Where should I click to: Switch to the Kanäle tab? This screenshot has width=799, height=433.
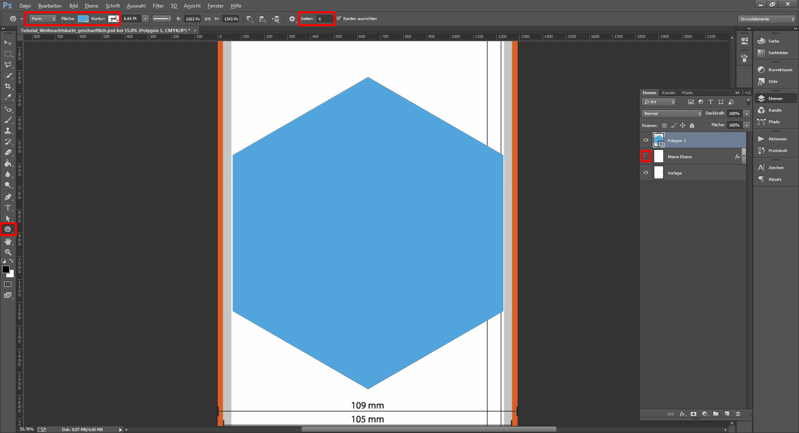coord(668,93)
